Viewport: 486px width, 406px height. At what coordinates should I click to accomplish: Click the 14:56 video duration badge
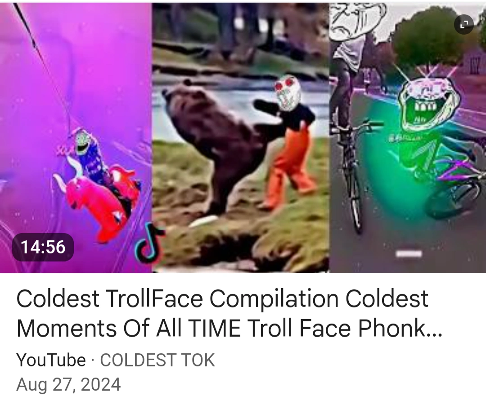click(x=43, y=247)
